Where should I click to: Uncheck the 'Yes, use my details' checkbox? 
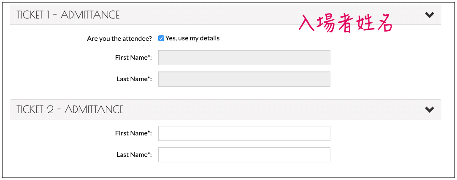[161, 38]
